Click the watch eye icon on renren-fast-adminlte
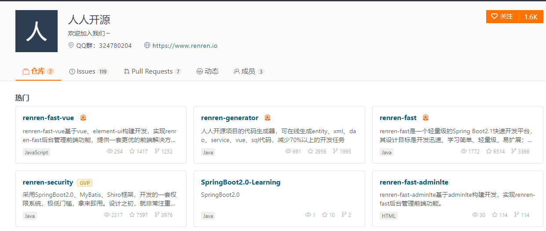546x231 pixels. (475, 215)
